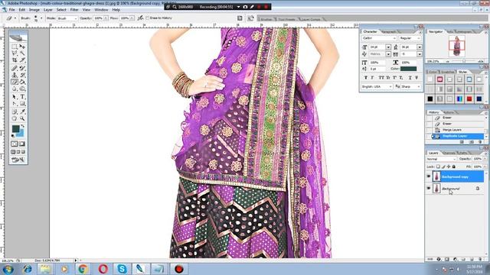Hide the Background copy layer

tap(429, 176)
